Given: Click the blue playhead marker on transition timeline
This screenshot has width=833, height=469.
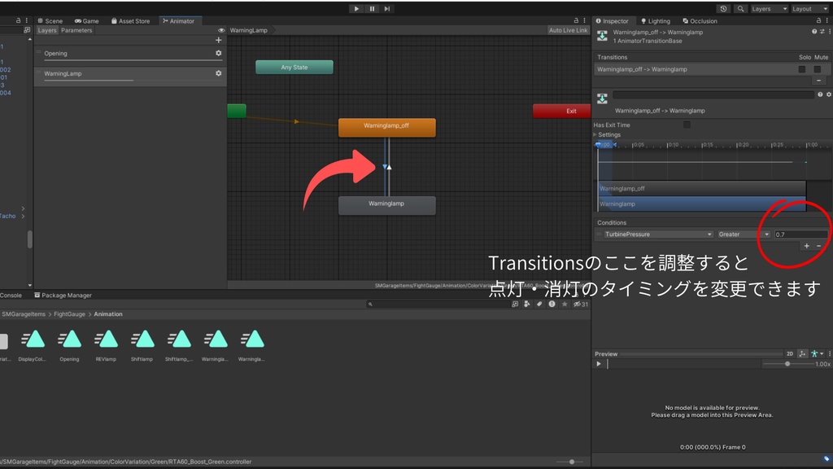Looking at the screenshot, I should pyautogui.click(x=598, y=145).
